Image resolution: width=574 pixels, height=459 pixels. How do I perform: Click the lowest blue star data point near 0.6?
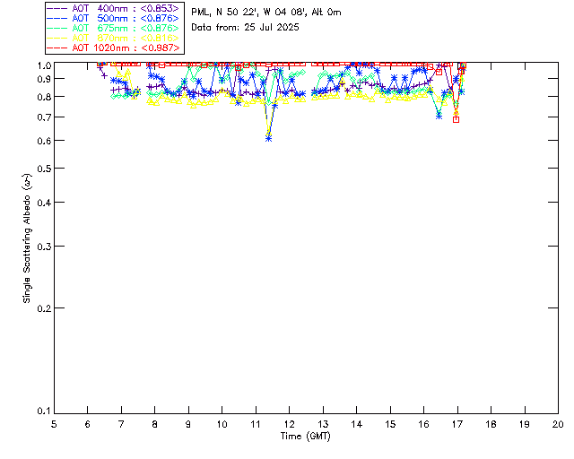click(269, 139)
